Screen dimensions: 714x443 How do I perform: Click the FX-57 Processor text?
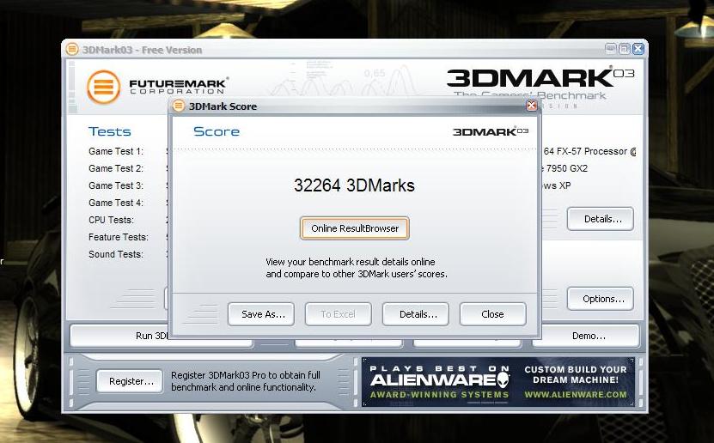tap(589, 151)
